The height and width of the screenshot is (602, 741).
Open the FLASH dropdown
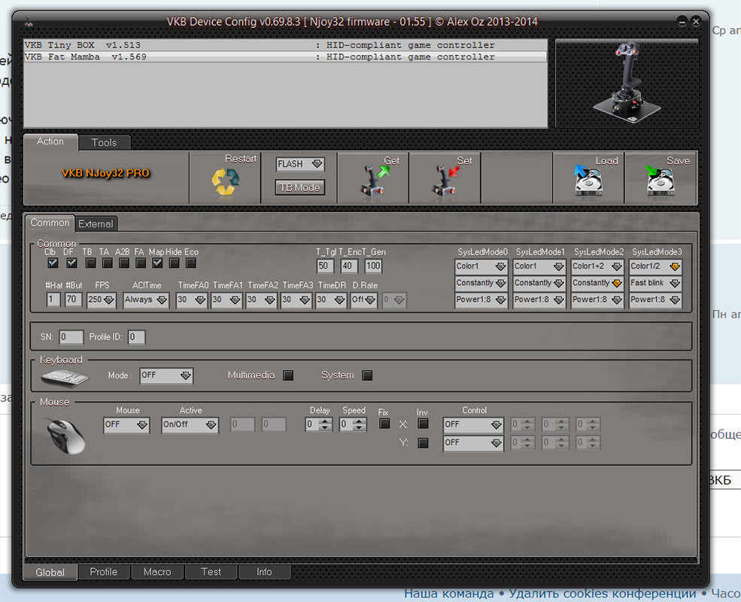tap(300, 164)
